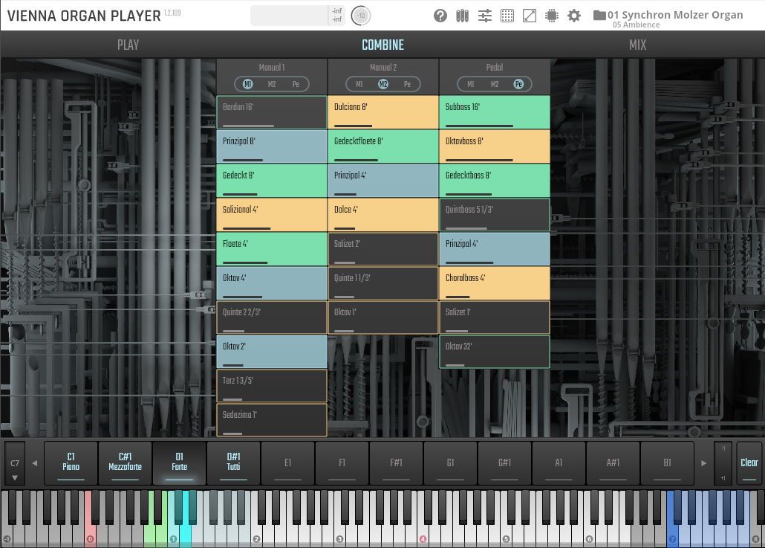Turn on the Salizet 2' stop
This screenshot has height=548, width=765.
(383, 248)
